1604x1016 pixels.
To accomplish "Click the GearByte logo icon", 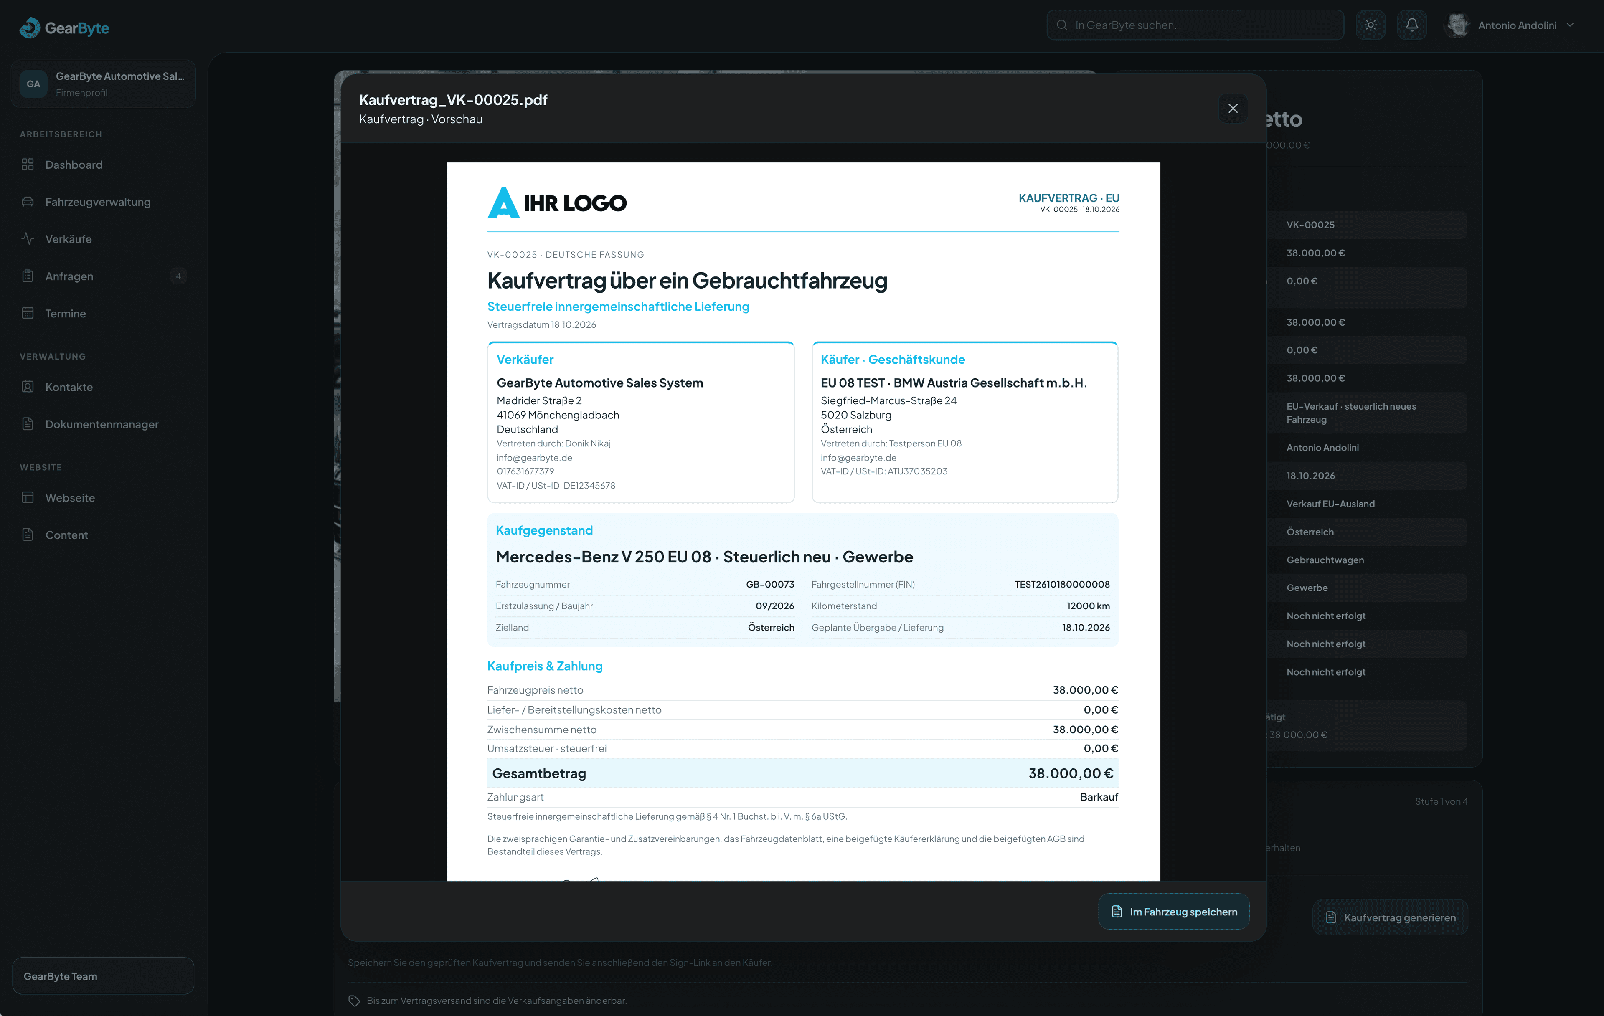I will (x=29, y=27).
